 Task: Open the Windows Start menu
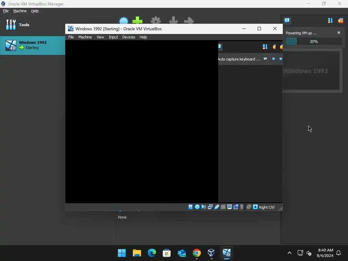[122, 253]
